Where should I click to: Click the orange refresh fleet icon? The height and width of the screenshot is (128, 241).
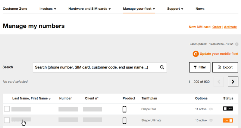click(x=196, y=54)
